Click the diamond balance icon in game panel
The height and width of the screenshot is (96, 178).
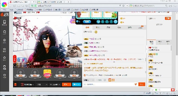tap(77, 22)
